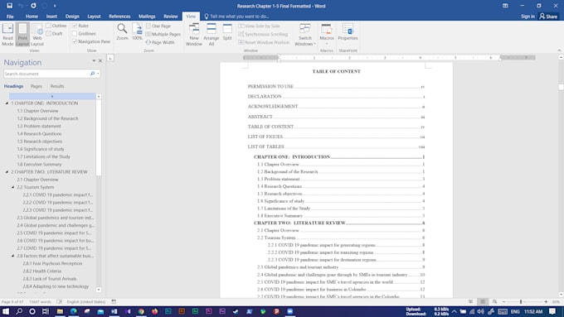Viewport: 564px width, 317px height.
Task: Open Customize Quick Access Toolbar dropdown
Action: pos(55,6)
